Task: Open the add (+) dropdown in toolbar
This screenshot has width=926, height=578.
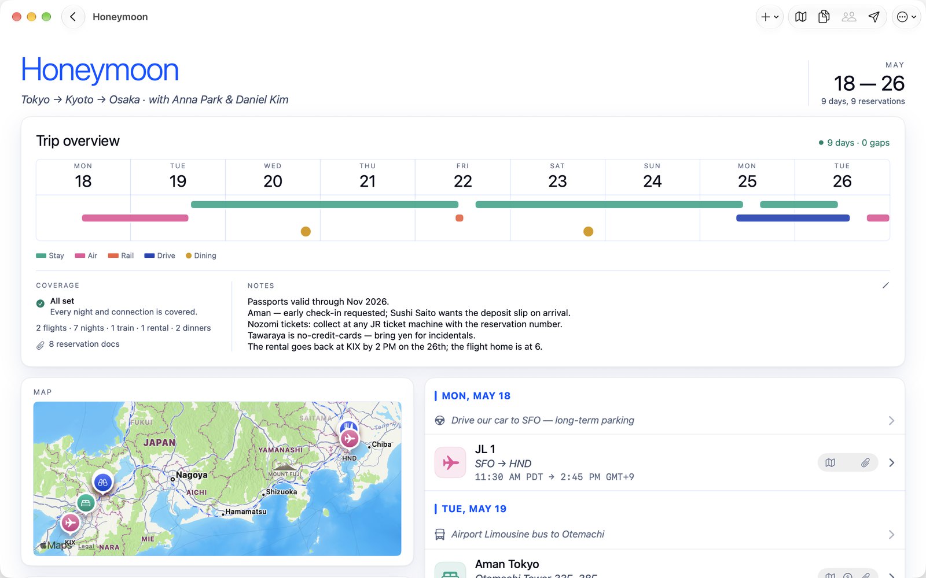Action: tap(770, 17)
